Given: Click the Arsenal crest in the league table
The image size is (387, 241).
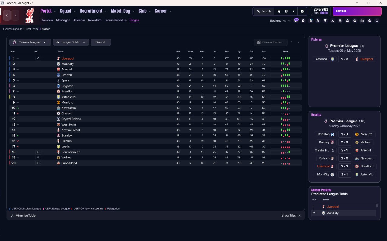Looking at the screenshot, I should click(x=58, y=69).
